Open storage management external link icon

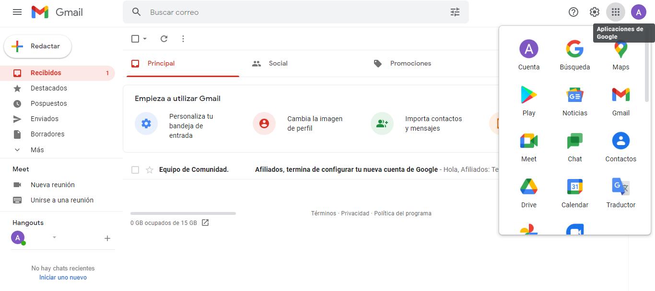205,223
